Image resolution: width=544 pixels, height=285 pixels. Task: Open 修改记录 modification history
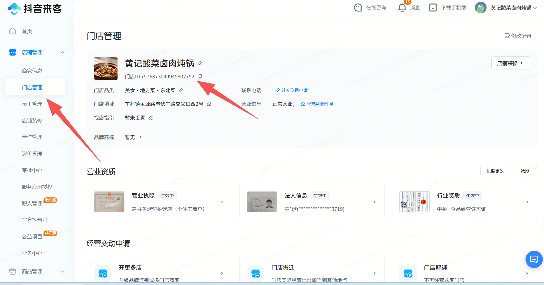[x=518, y=36]
